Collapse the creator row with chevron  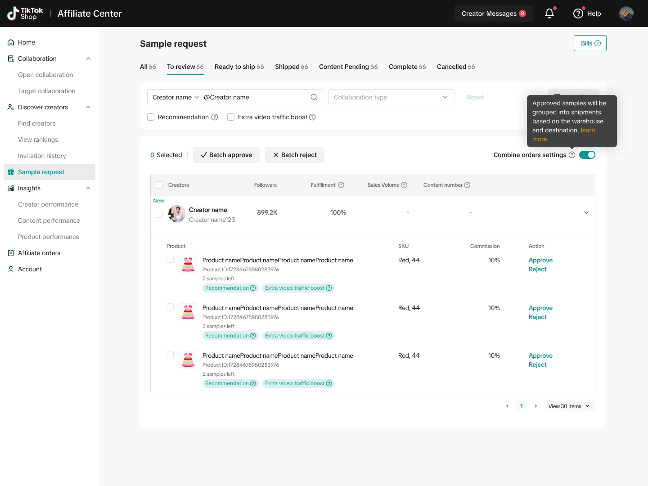(x=586, y=212)
